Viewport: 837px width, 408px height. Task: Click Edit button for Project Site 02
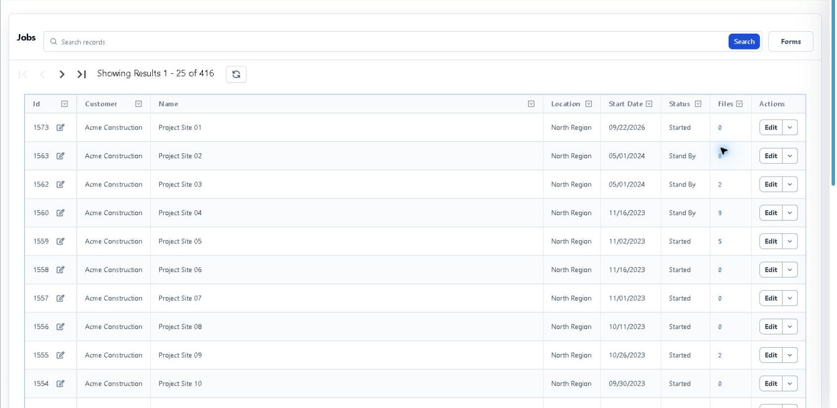pyautogui.click(x=771, y=156)
